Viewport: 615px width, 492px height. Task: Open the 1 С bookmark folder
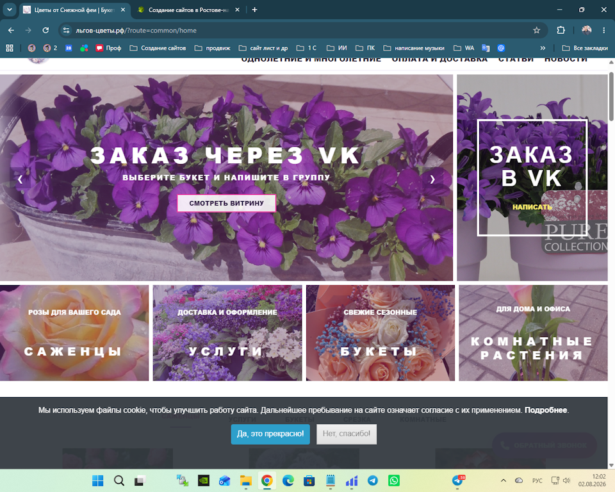pyautogui.click(x=306, y=48)
